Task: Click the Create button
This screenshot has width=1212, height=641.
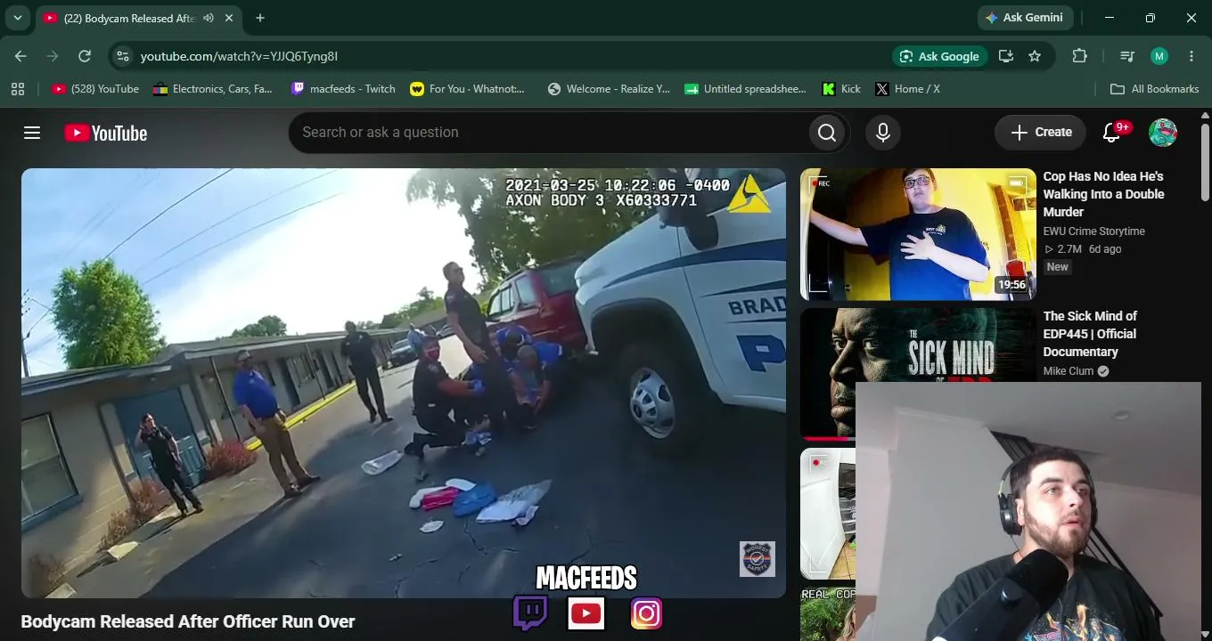Action: pos(1040,133)
